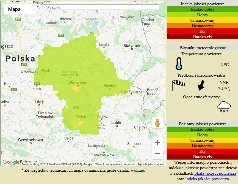Select Dobry in Poziomy legend
The height and width of the screenshot is (184, 238).
203,135
